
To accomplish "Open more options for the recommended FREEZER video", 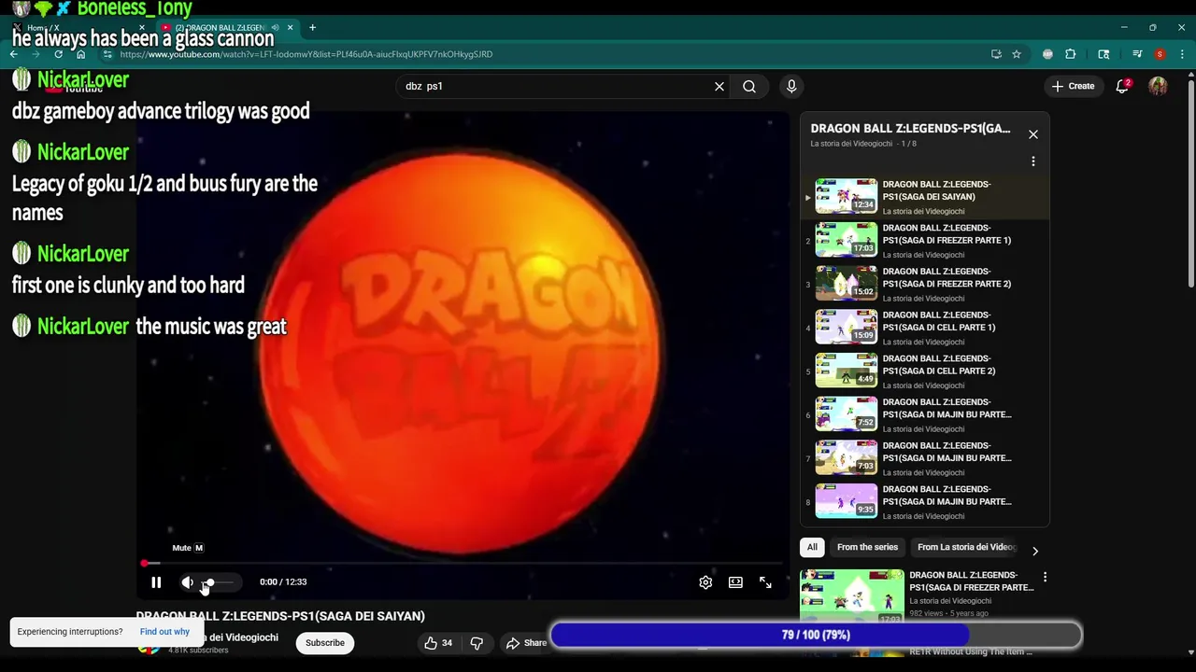I will [x=1045, y=578].
